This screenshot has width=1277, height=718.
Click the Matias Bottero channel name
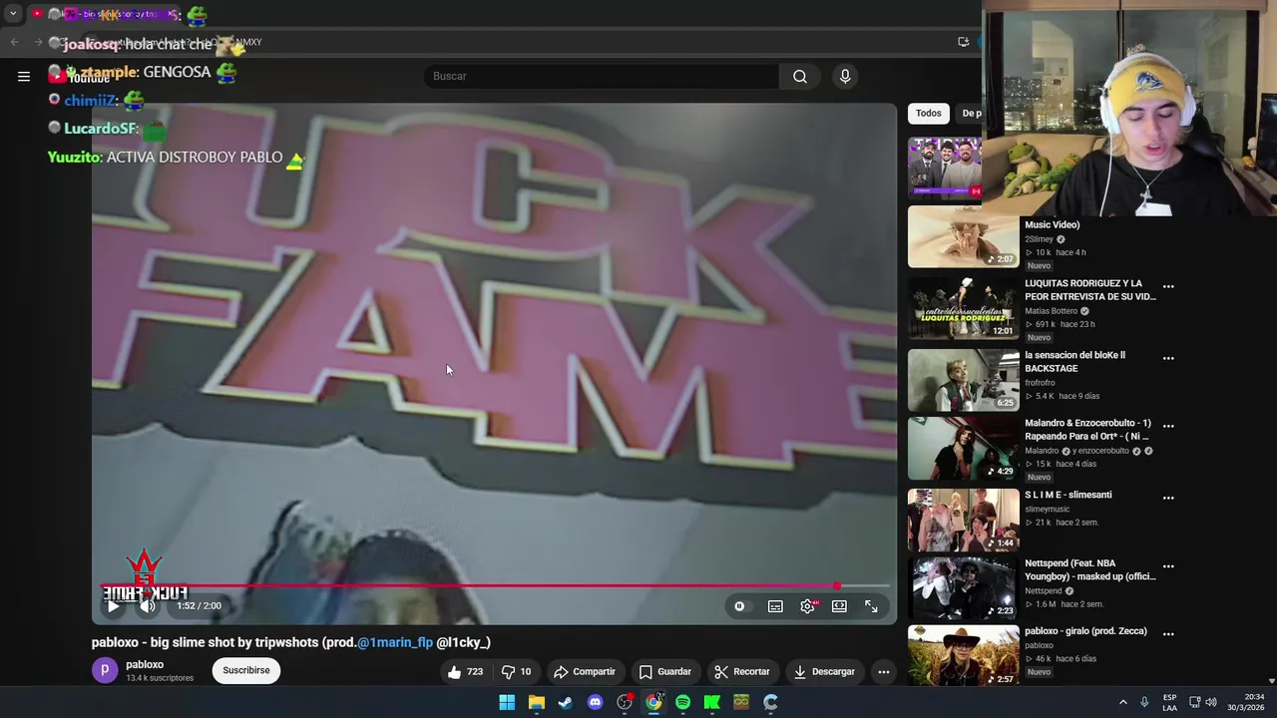pyautogui.click(x=1051, y=311)
